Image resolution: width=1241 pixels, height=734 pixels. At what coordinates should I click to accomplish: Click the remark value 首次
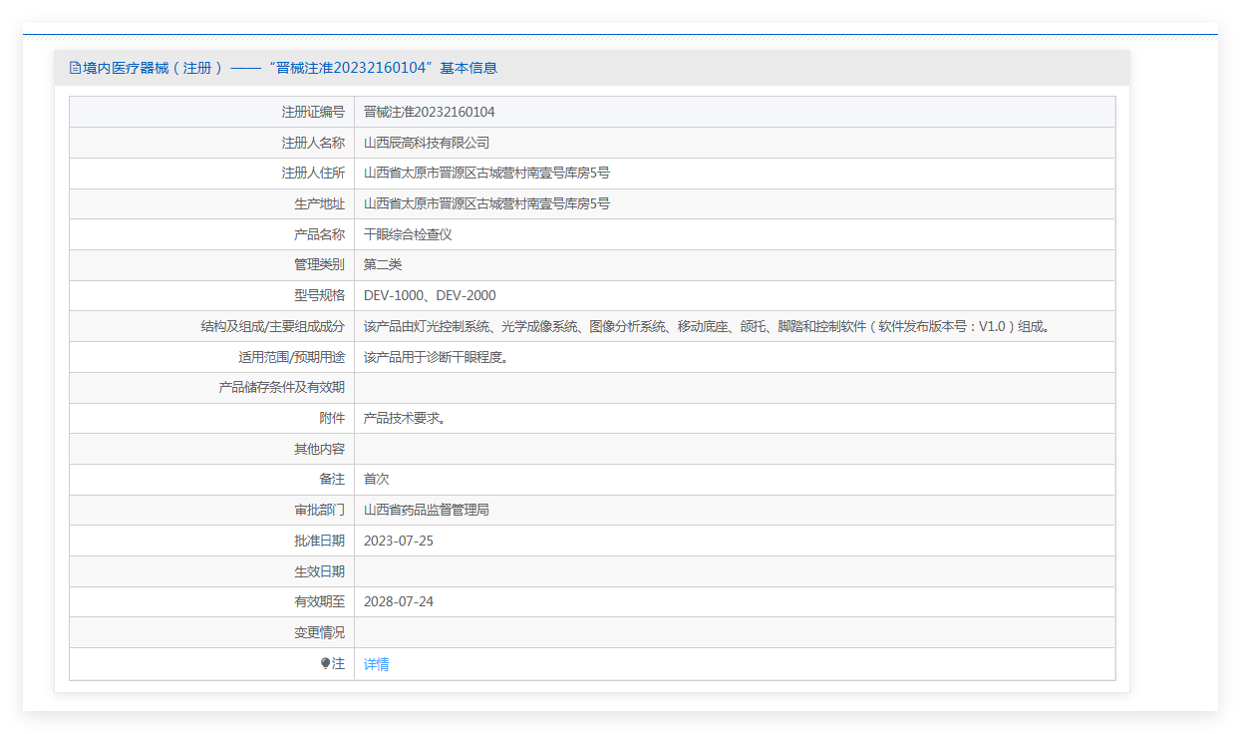click(377, 480)
